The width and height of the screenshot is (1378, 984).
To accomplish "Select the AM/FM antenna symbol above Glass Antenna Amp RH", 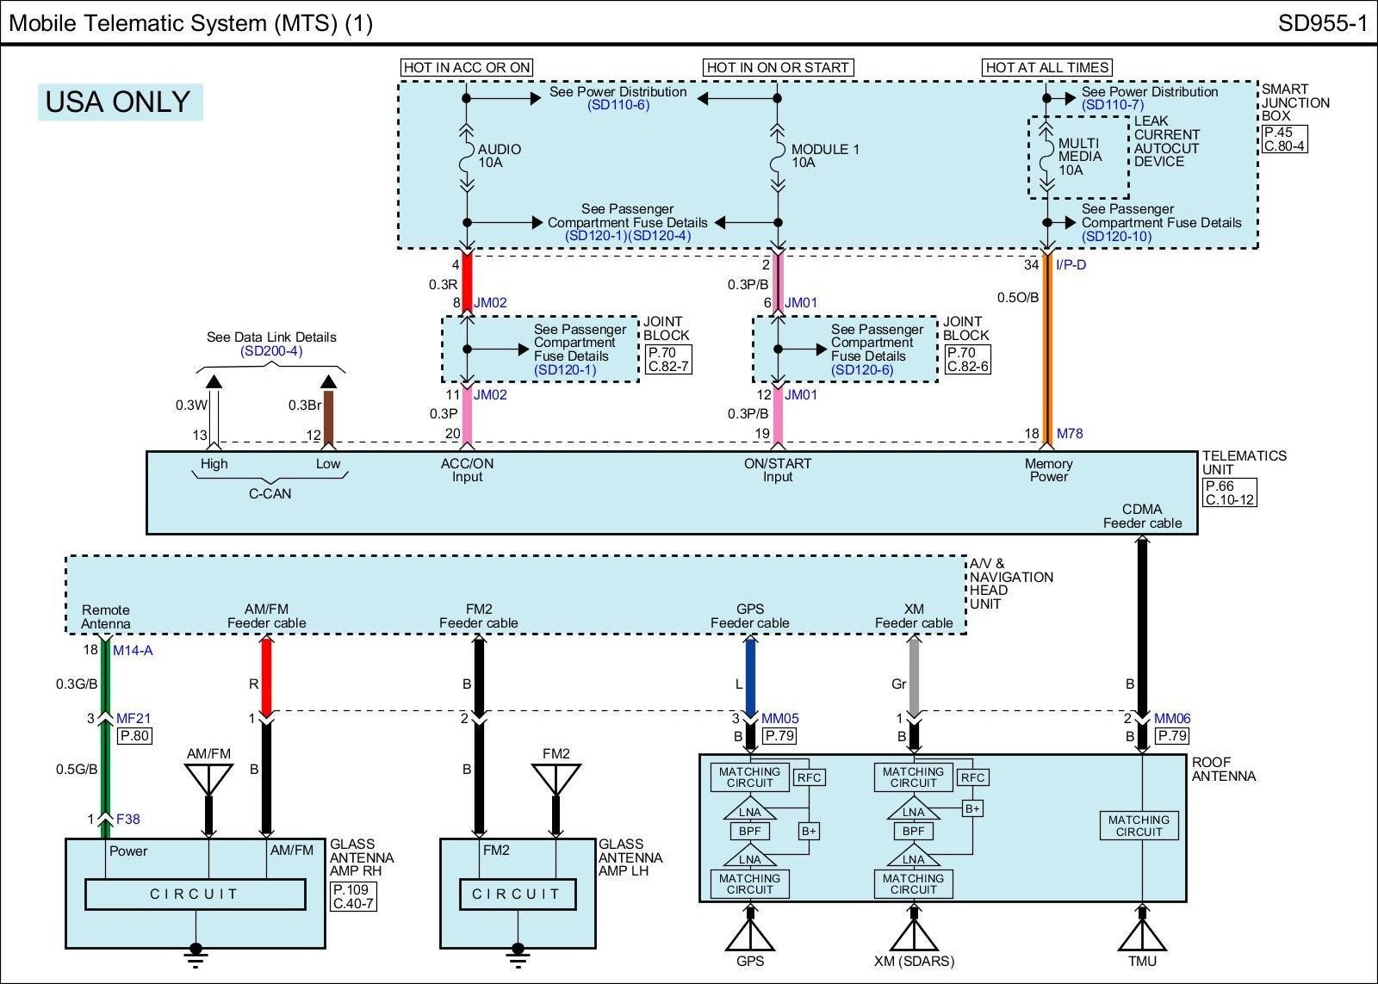I will [208, 779].
